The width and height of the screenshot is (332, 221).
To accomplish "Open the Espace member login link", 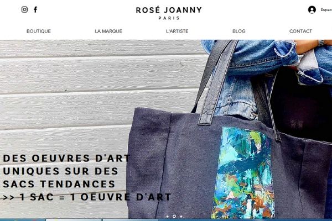I will pos(326,10).
